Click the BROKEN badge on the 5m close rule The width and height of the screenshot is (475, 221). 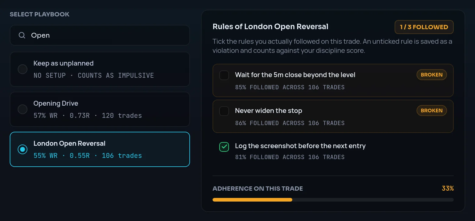[x=431, y=75]
